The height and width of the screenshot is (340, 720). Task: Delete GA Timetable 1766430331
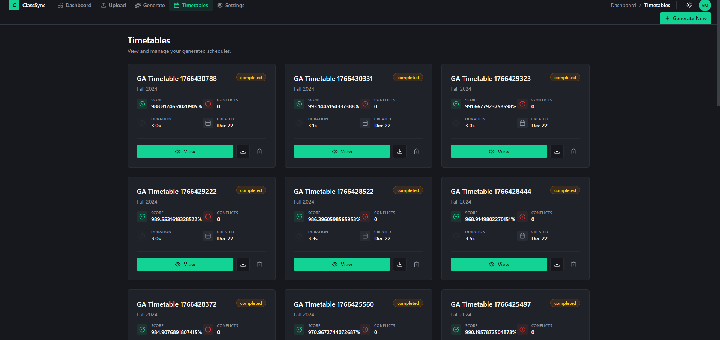point(416,151)
